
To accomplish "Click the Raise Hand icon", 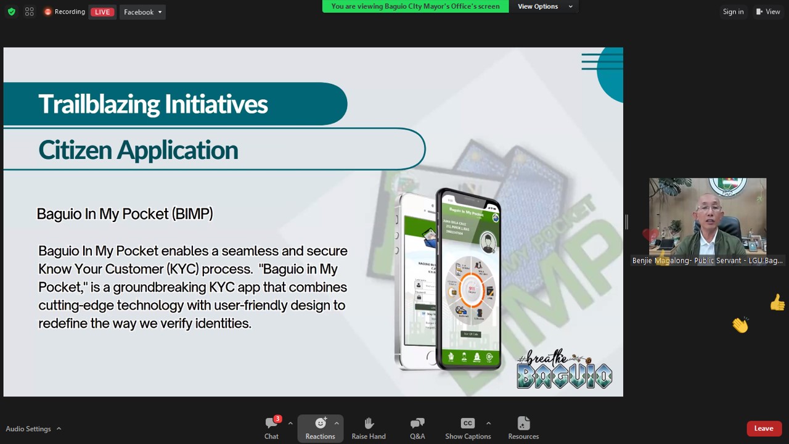I will [x=369, y=428].
